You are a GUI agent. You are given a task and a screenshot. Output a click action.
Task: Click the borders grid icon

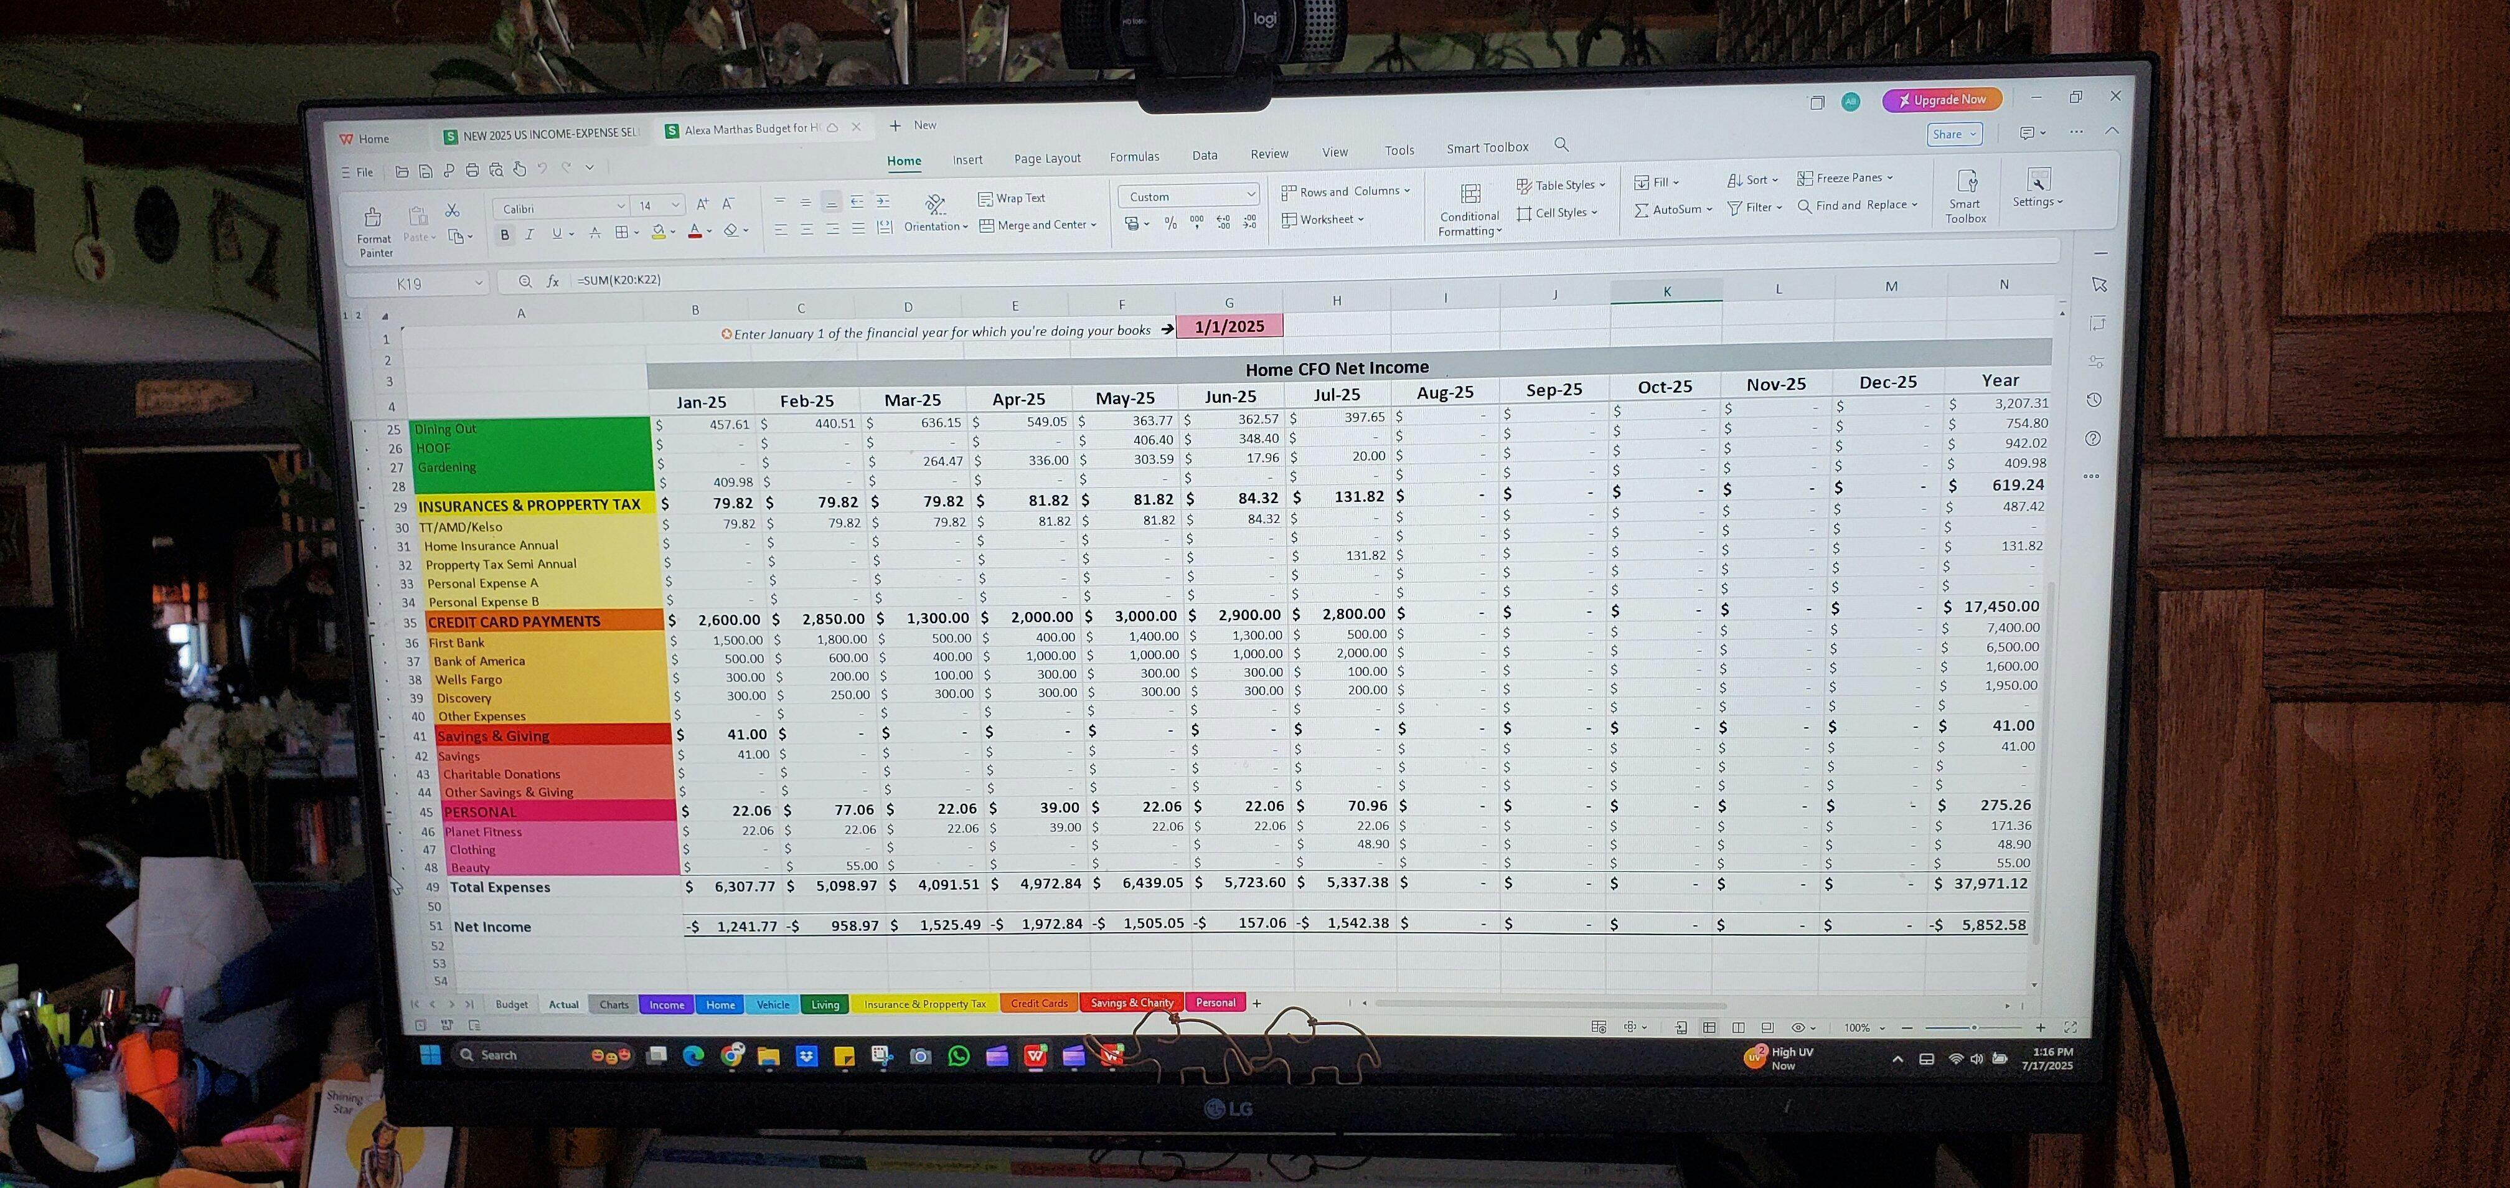622,233
